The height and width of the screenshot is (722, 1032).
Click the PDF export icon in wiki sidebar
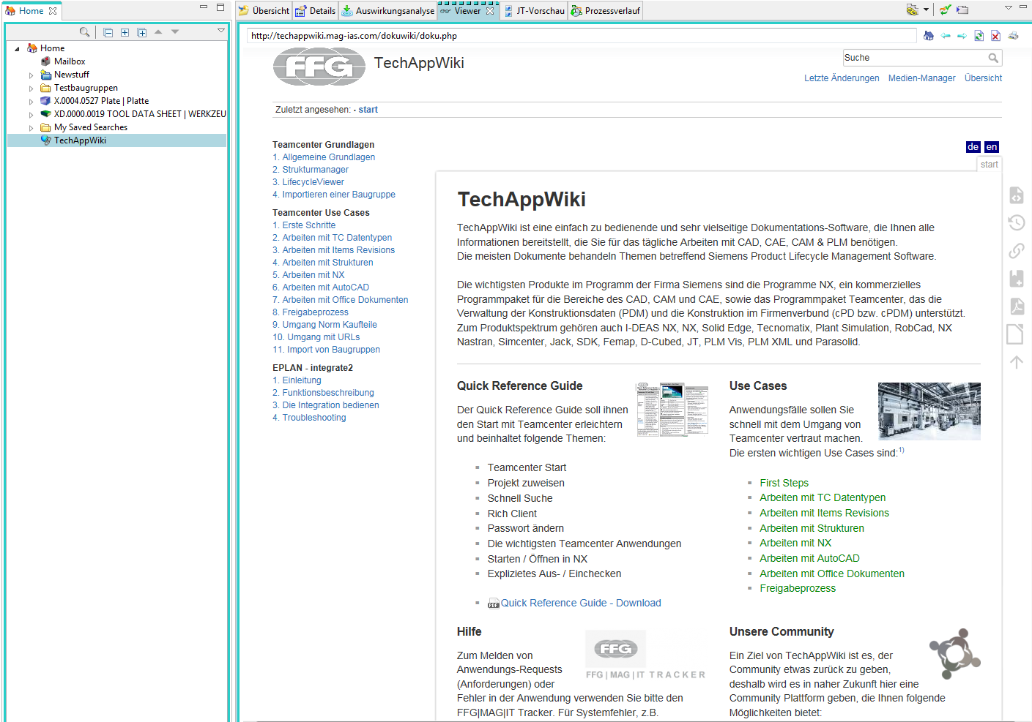coord(1017,307)
